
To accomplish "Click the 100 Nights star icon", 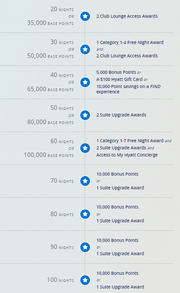I will pos(85,280).
